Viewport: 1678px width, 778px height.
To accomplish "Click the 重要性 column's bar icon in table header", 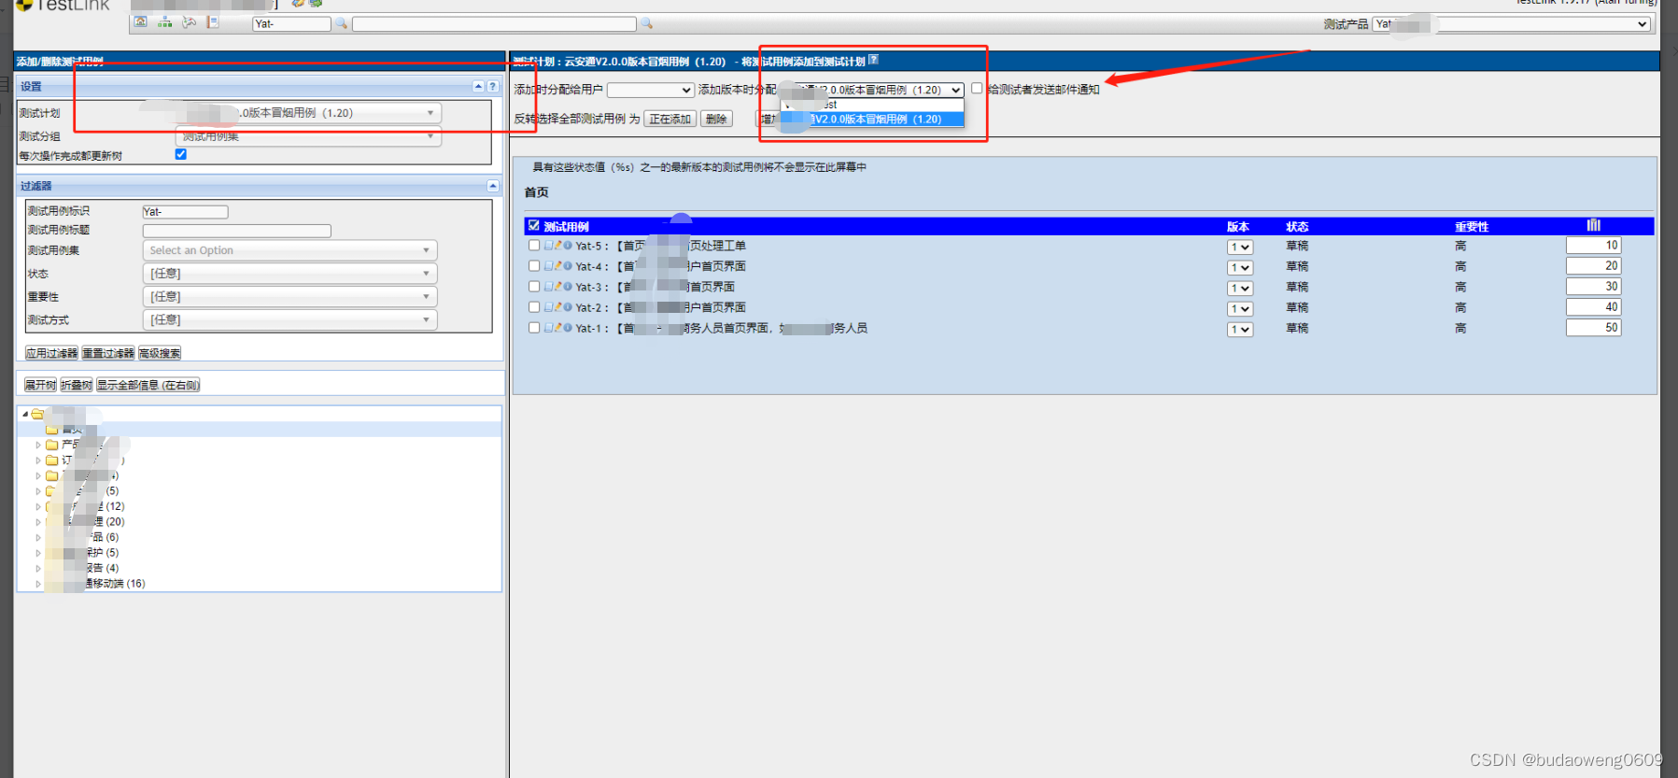I will tap(1593, 225).
